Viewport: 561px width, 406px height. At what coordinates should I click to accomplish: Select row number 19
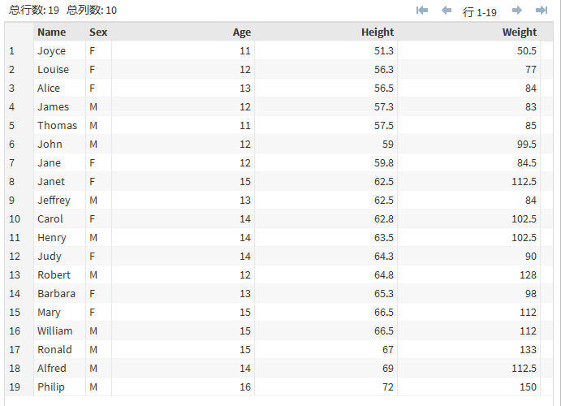14,387
